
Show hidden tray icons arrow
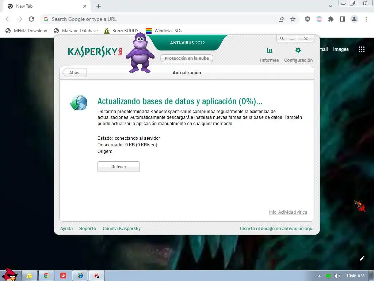pyautogui.click(x=319, y=276)
